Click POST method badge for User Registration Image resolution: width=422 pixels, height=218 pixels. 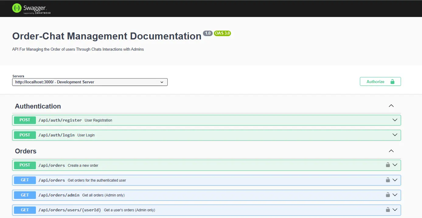coord(25,120)
